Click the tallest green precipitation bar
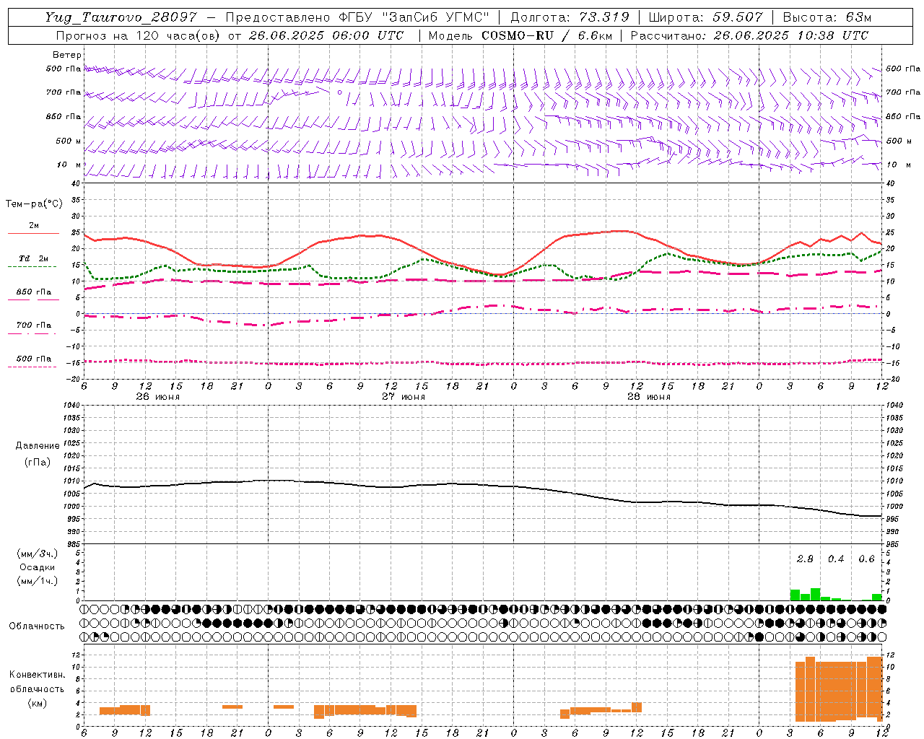 point(815,595)
